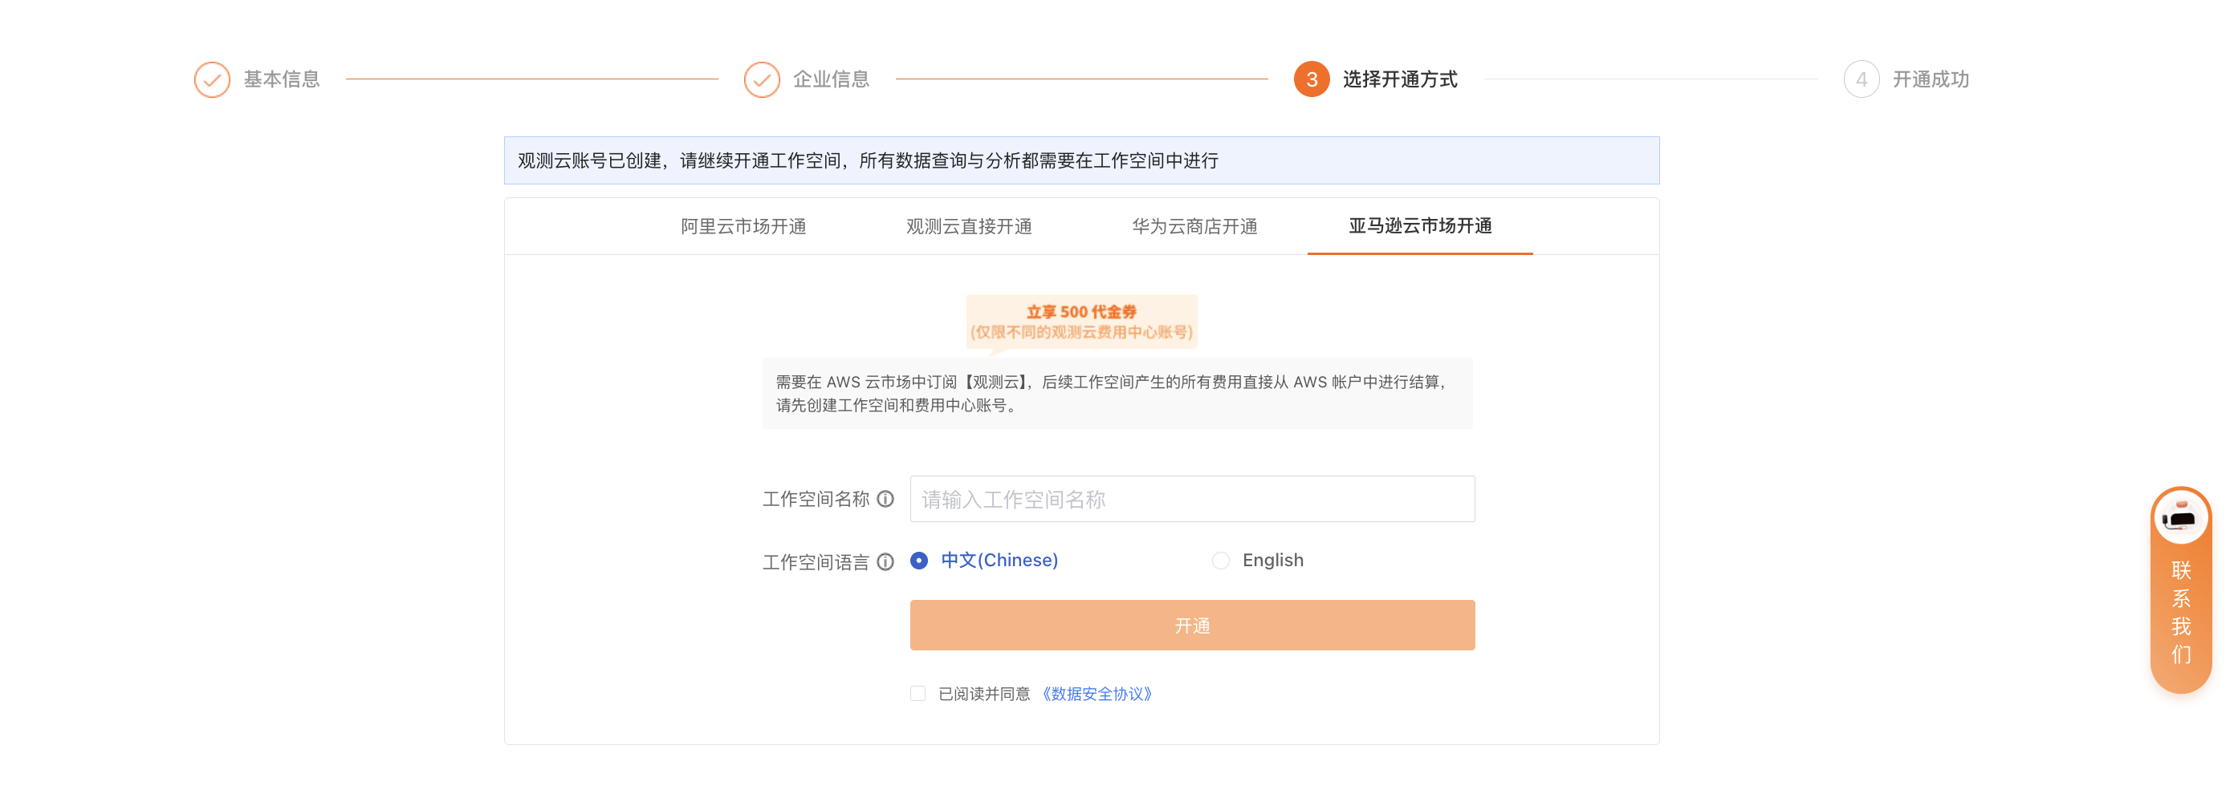Click the 基本信息 step checkmark icon
Screen dimensions: 2238x802
212,80
